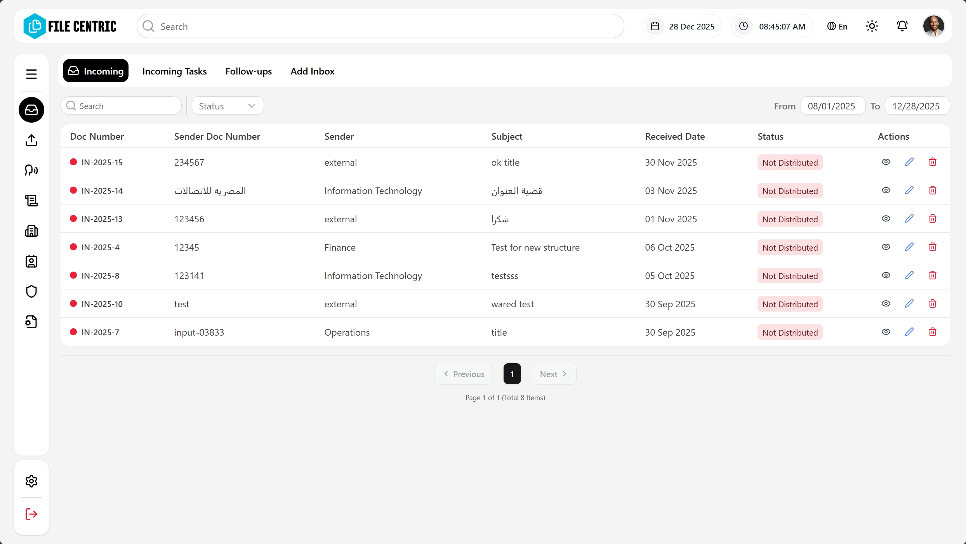Image resolution: width=966 pixels, height=544 pixels.
Task: Open the organization building icon in sidebar
Action: (31, 231)
